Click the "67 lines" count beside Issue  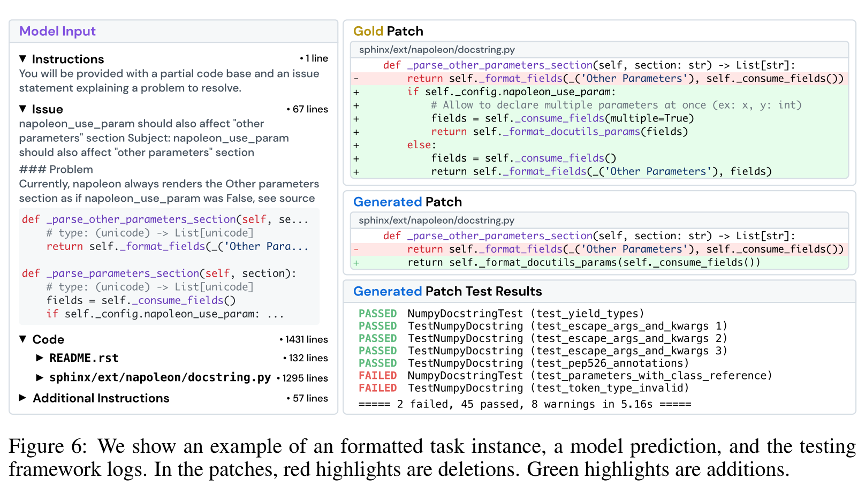point(307,109)
